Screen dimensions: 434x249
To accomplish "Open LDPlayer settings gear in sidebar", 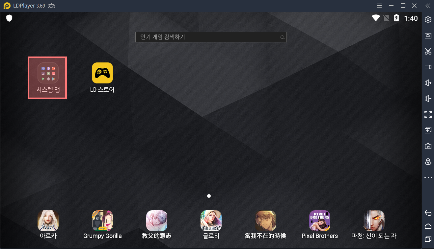I will [428, 20].
